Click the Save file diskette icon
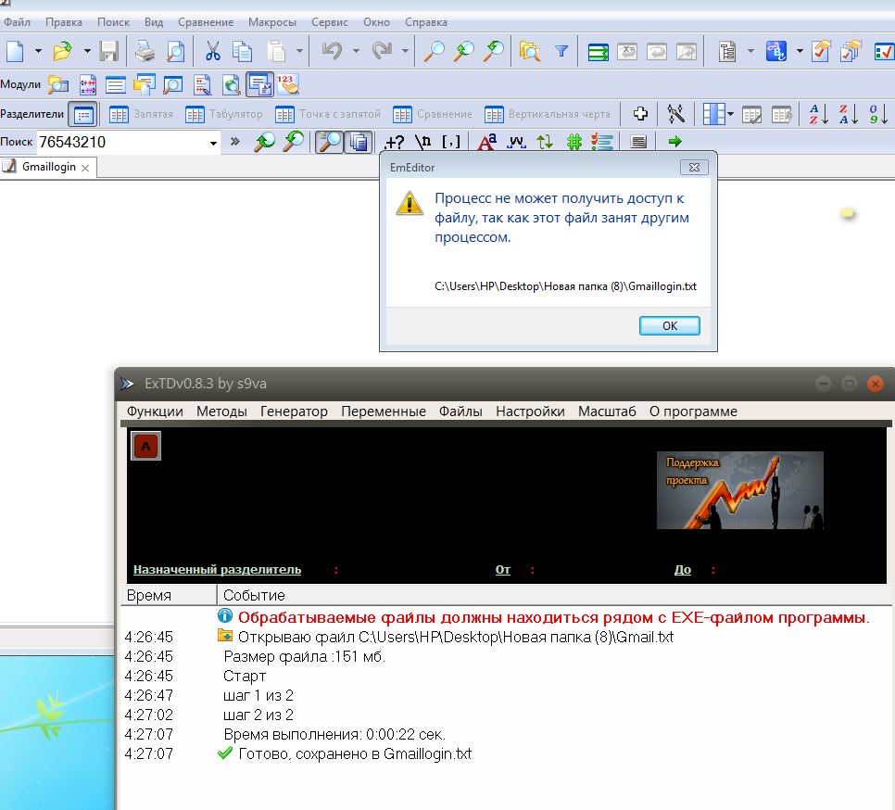 [x=108, y=51]
